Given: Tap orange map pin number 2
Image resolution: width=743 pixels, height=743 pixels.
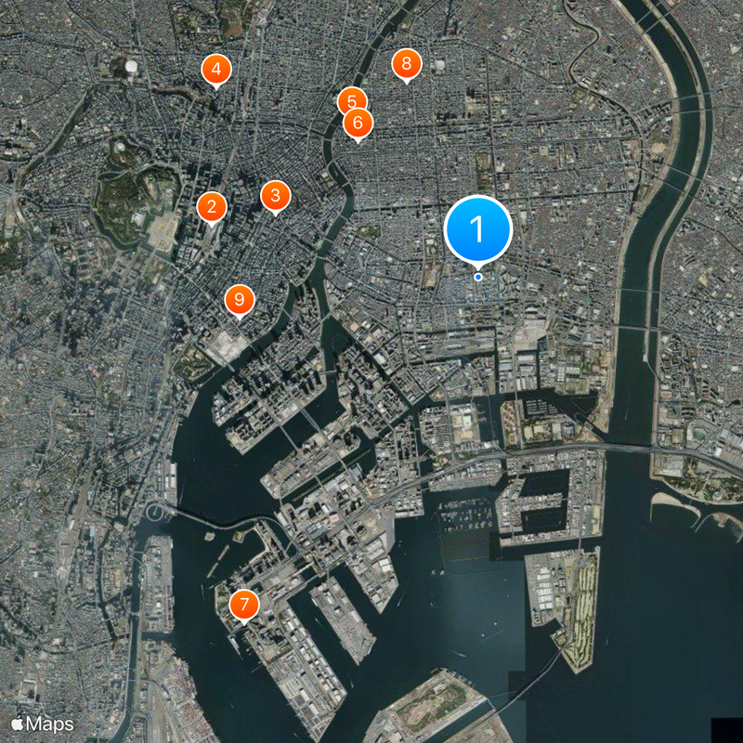Looking at the screenshot, I should 212,206.
